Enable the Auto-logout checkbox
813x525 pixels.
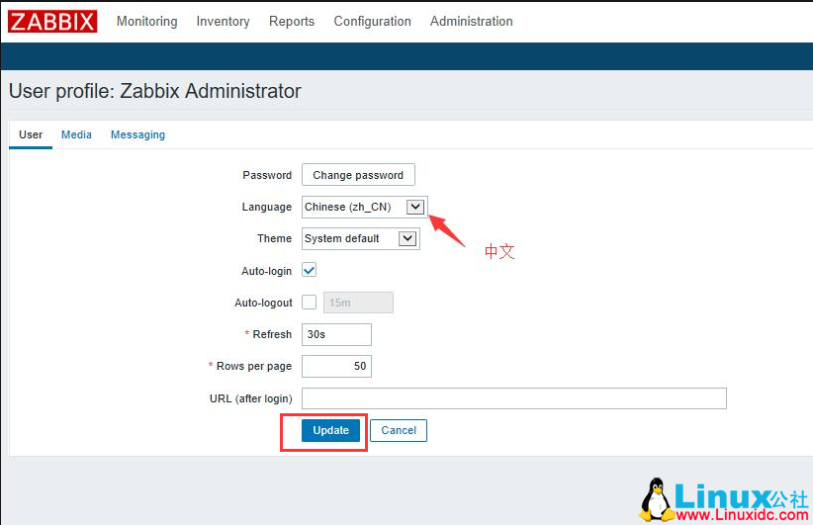[x=309, y=303]
